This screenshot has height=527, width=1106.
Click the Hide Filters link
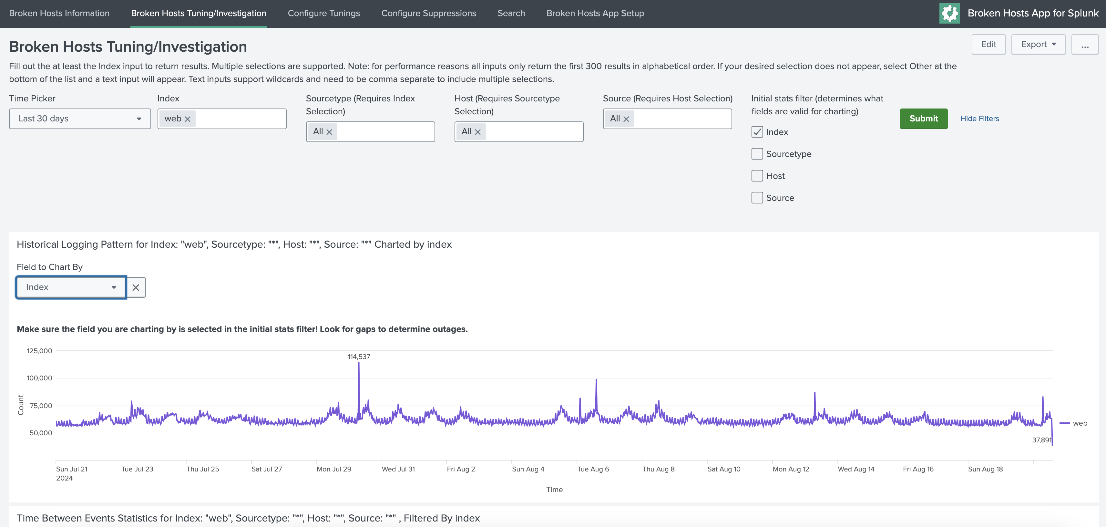coord(979,119)
